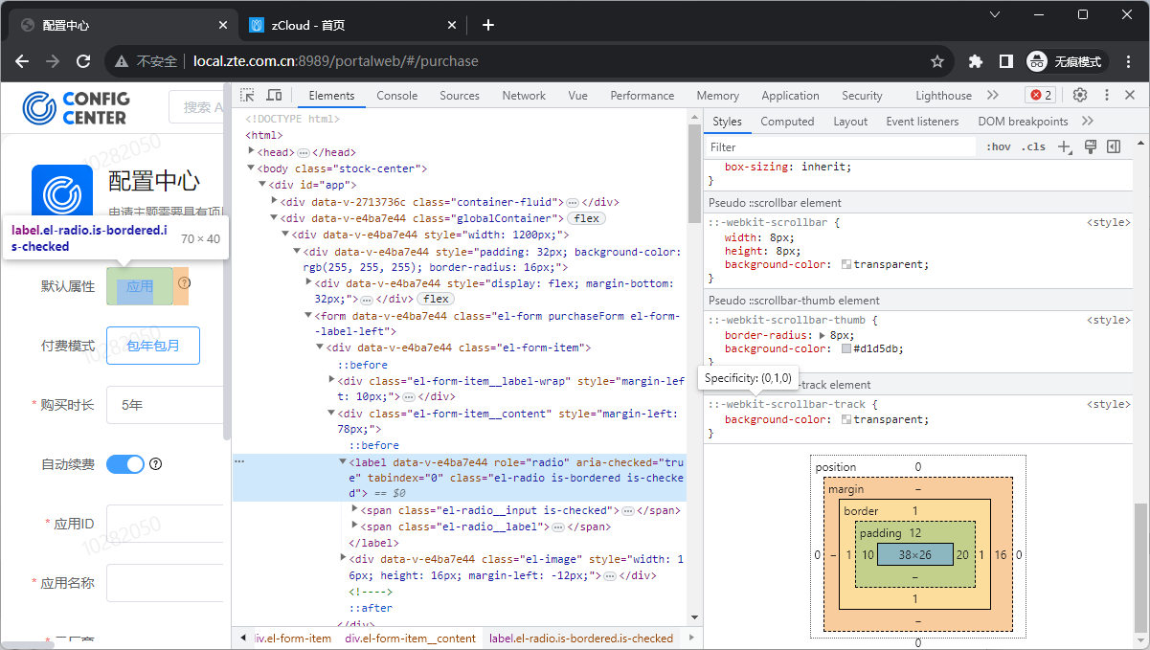
Task: Reload the page with refresh icon
Action: (83, 61)
